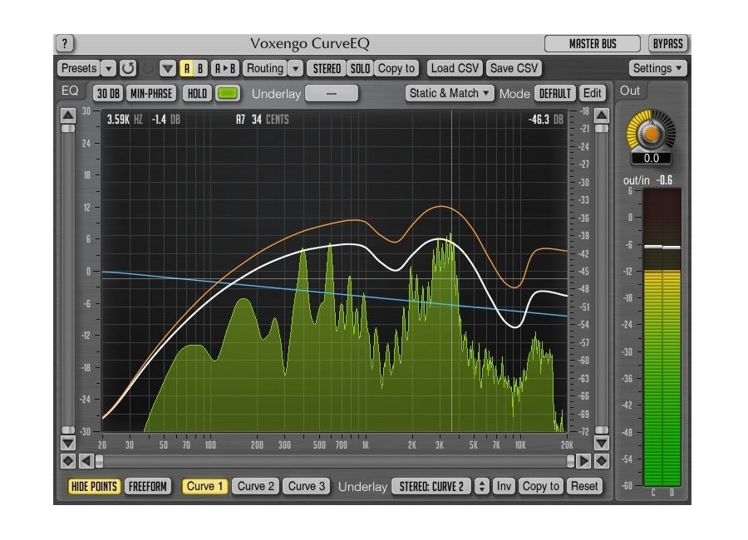Viewport: 748px width, 540px height.
Task: Open the Settings dropdown menu
Action: pos(657,68)
